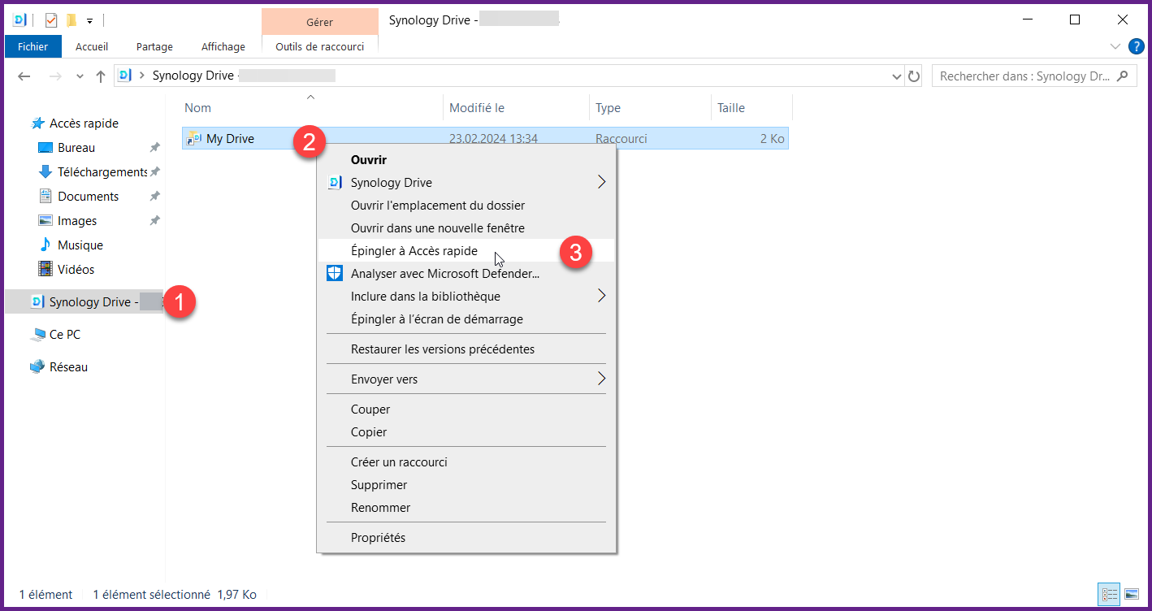The height and width of the screenshot is (611, 1152).
Task: Open the Affichage ribbon tab
Action: point(223,47)
